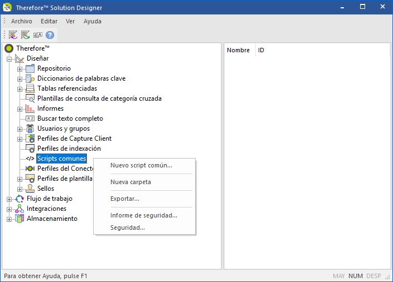The image size is (393, 282).
Task: Select the Perfiles de indexación item
Action: (69, 149)
